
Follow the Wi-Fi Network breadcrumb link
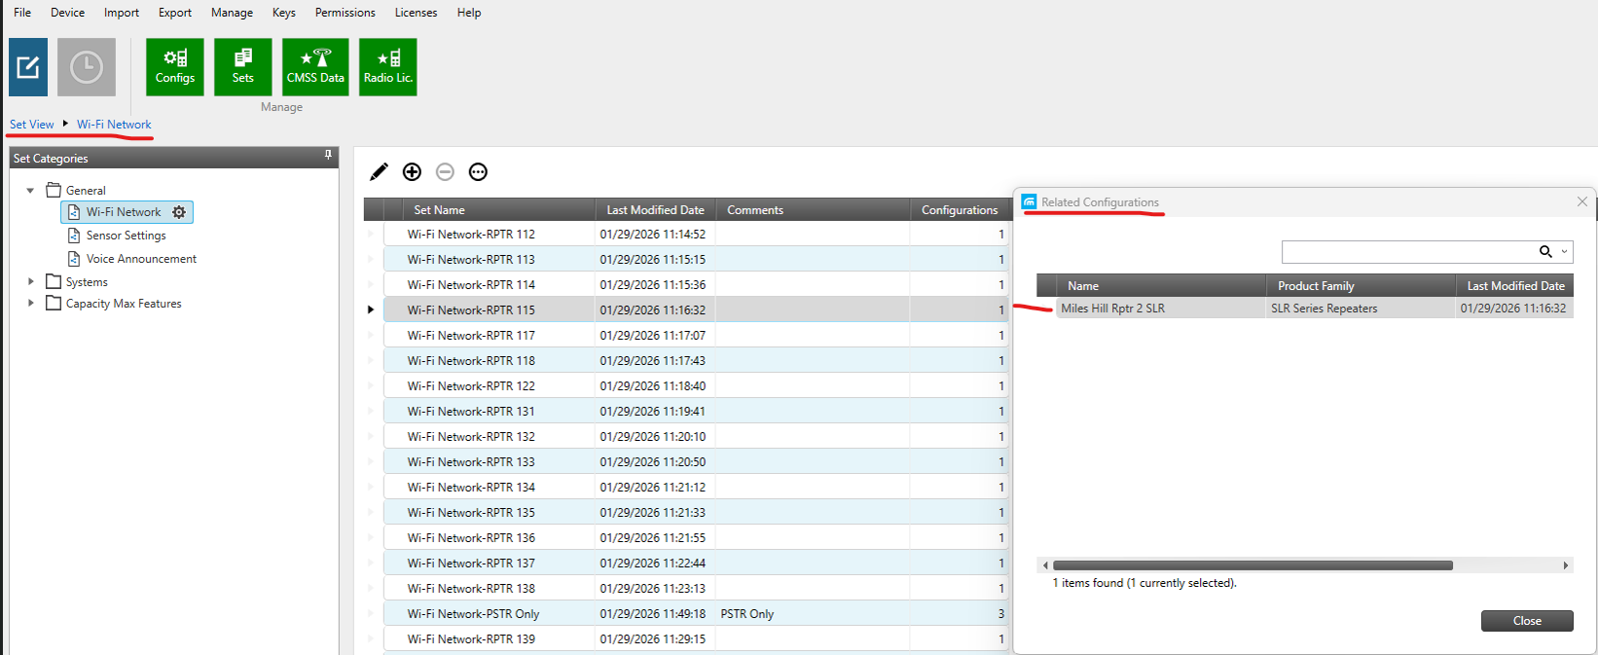tap(114, 125)
